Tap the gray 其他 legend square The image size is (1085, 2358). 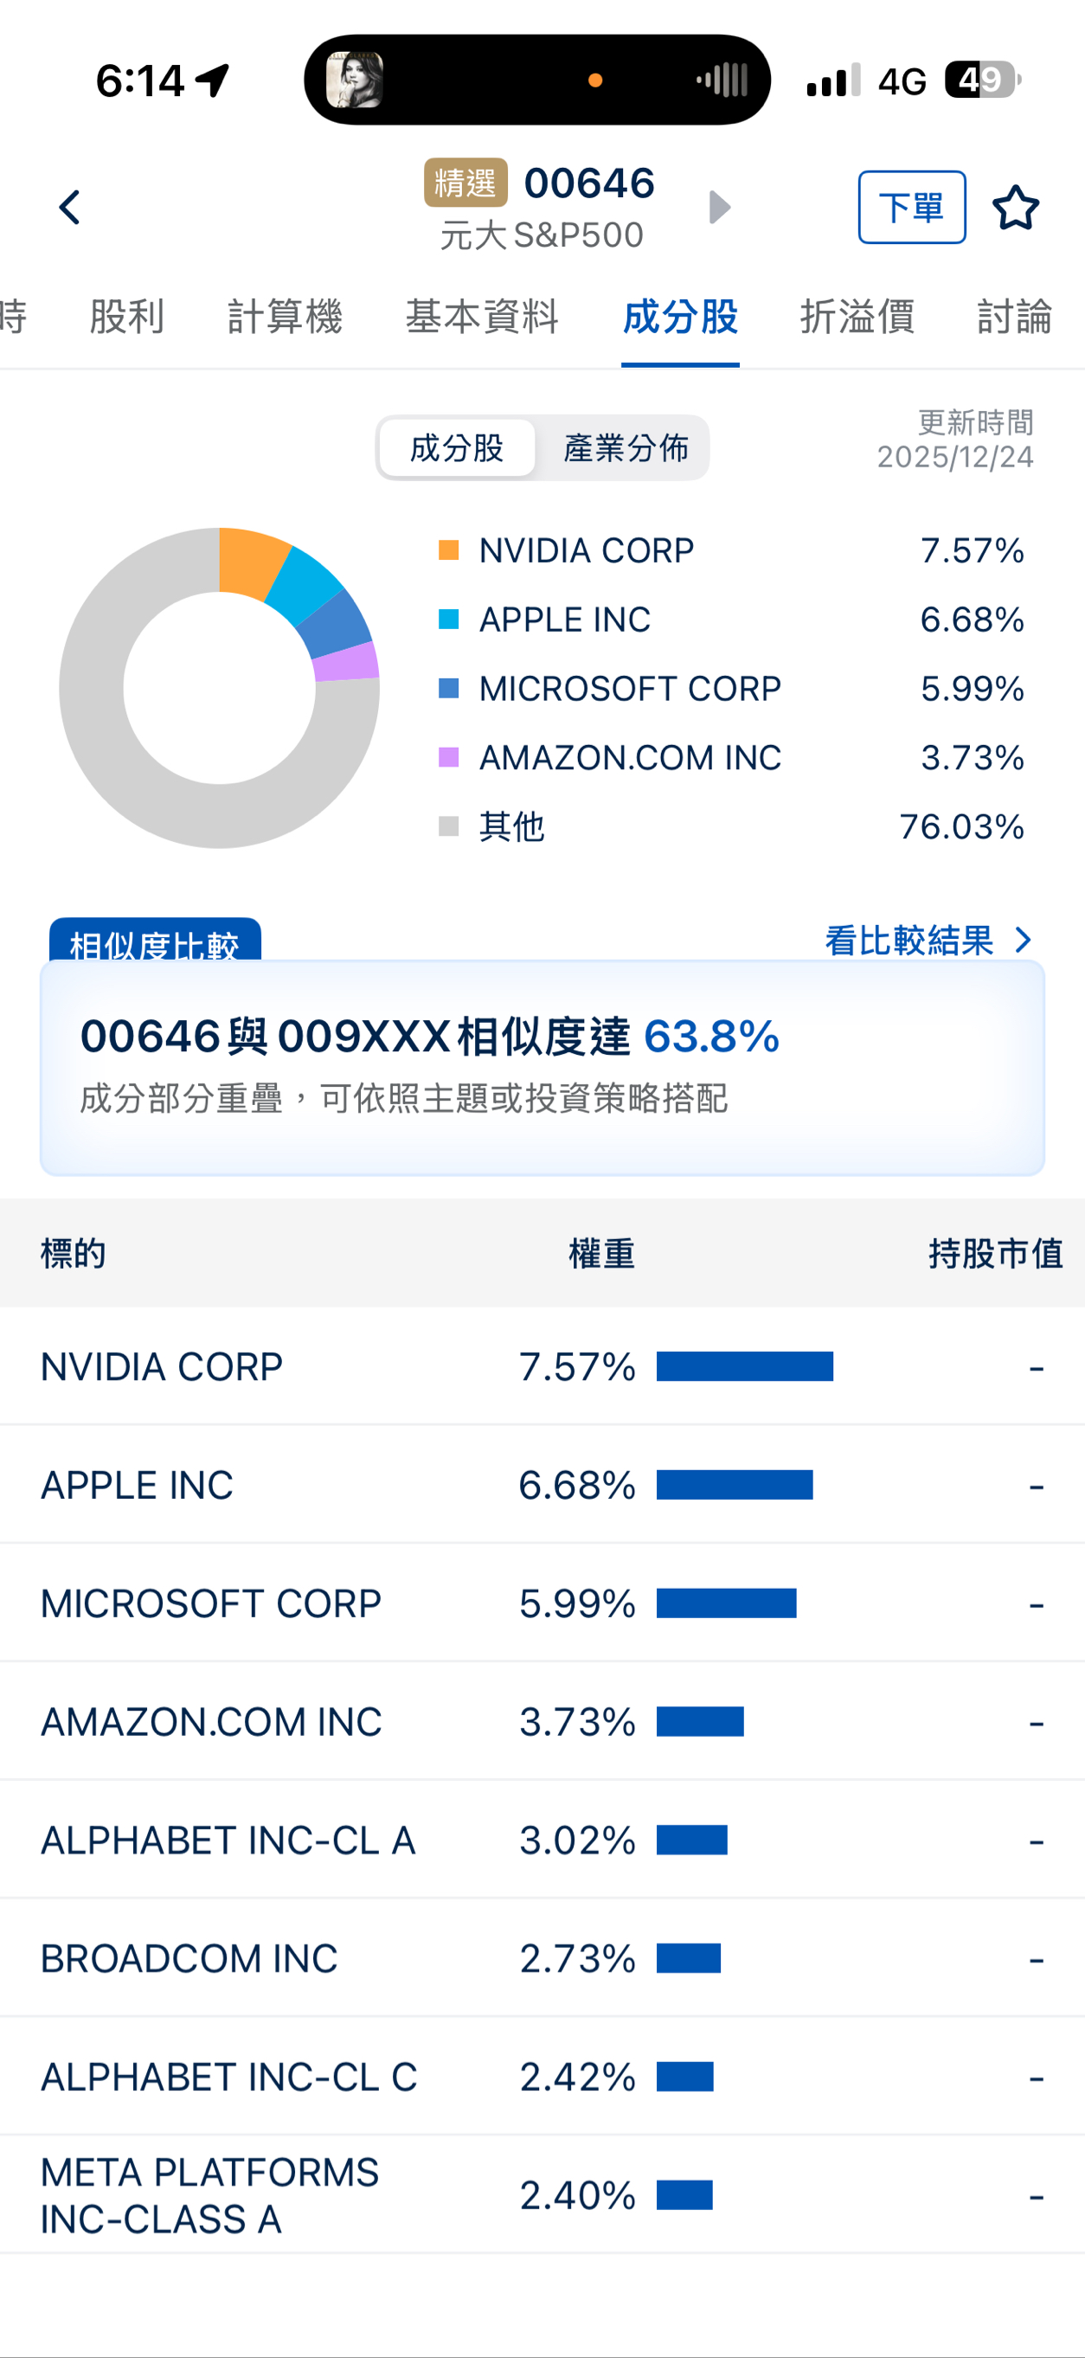point(450,825)
